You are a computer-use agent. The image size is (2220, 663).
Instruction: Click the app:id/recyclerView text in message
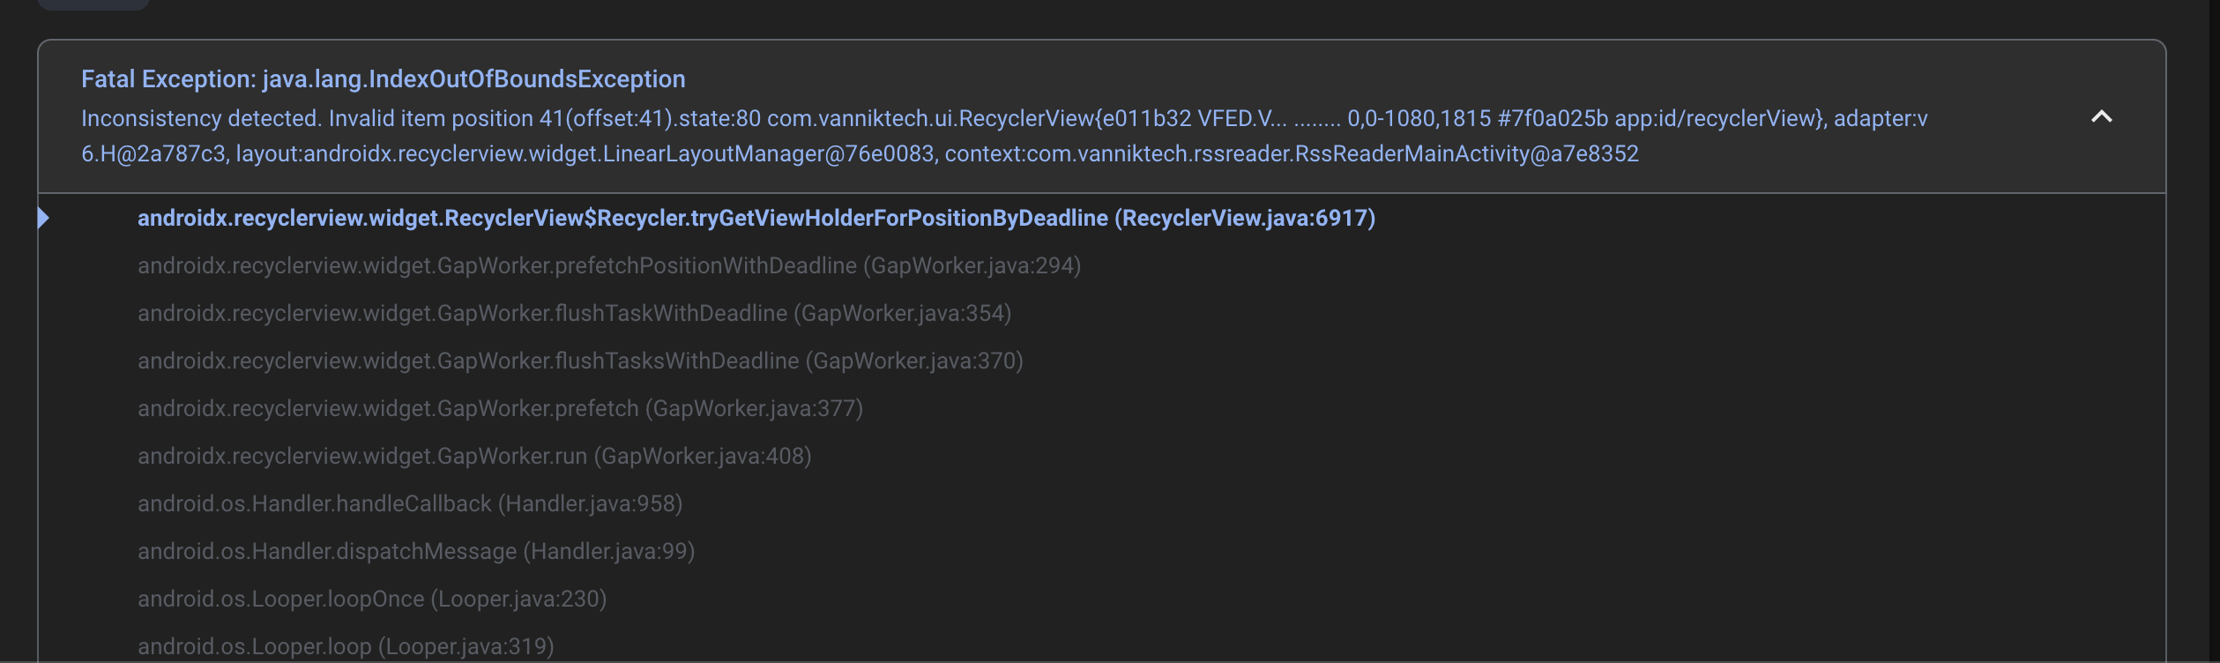coord(1717,118)
